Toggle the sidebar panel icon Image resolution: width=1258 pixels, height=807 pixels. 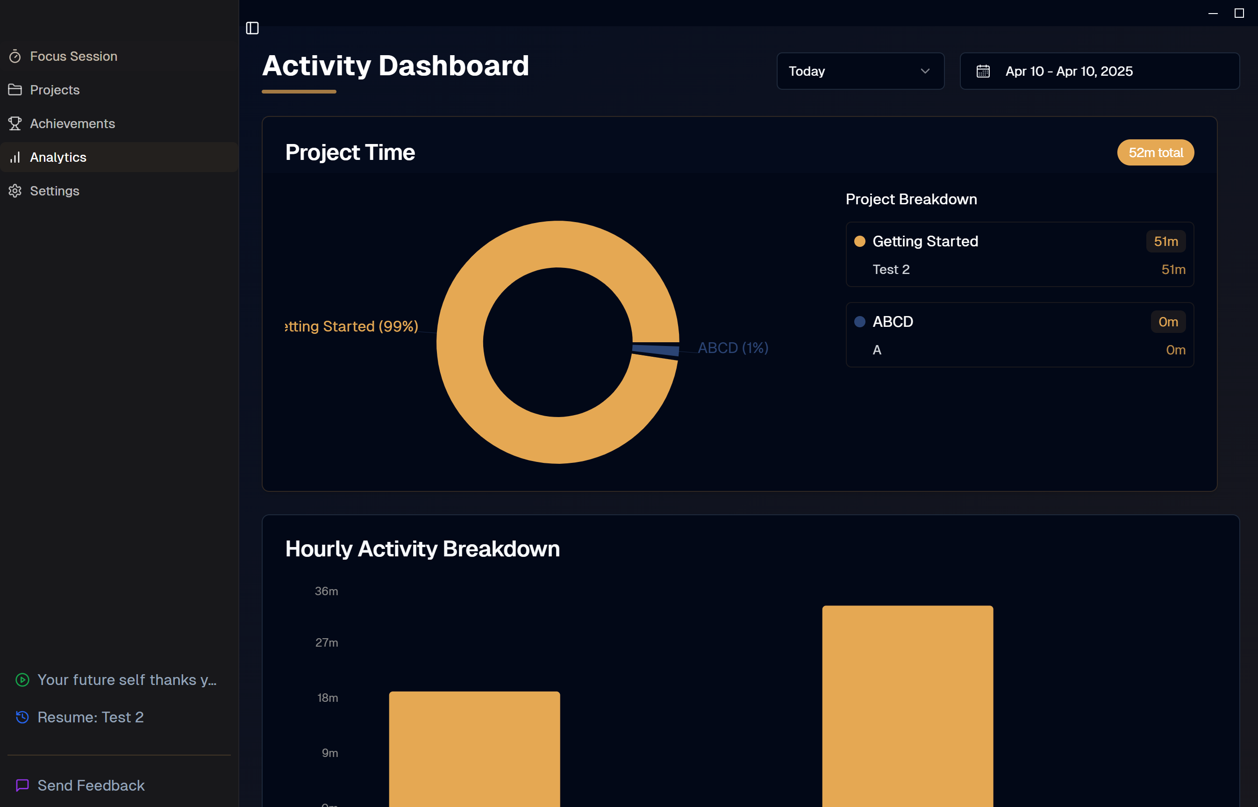pos(252,28)
